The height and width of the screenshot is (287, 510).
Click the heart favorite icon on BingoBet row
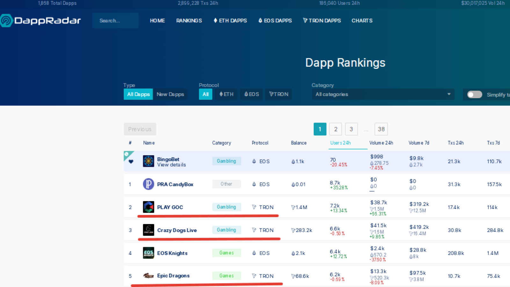click(131, 161)
